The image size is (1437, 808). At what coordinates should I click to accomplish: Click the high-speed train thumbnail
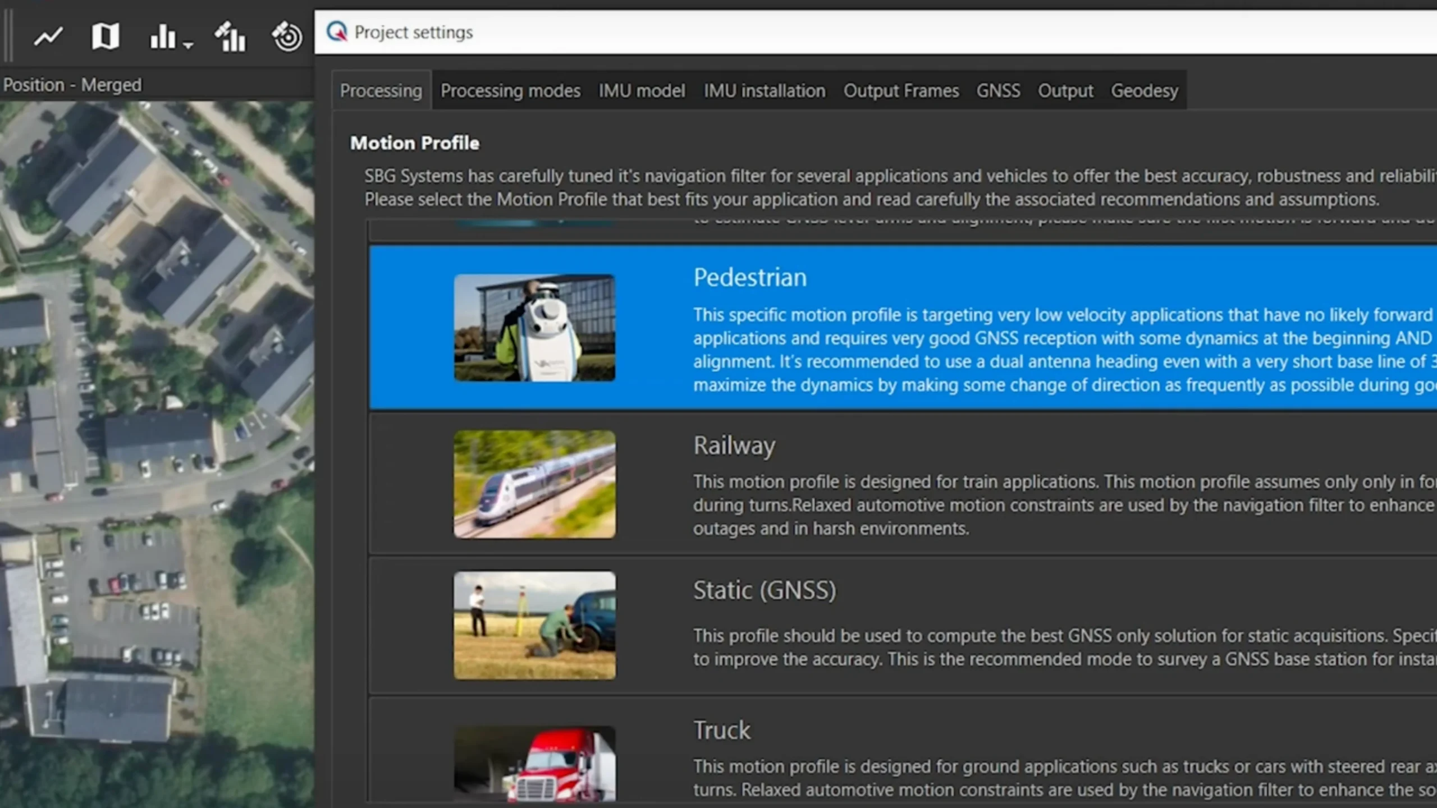[534, 484]
